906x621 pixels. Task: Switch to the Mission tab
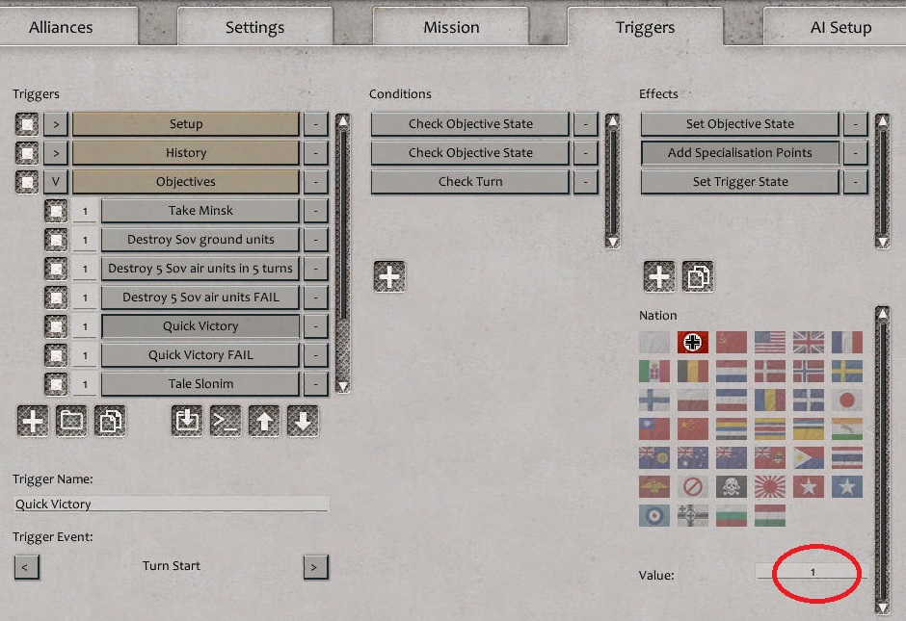pos(451,27)
